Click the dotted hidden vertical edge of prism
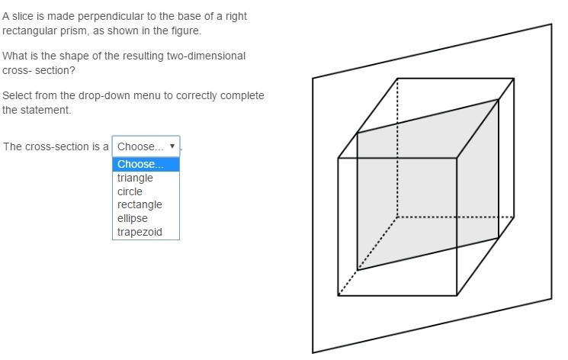 [x=397, y=148]
